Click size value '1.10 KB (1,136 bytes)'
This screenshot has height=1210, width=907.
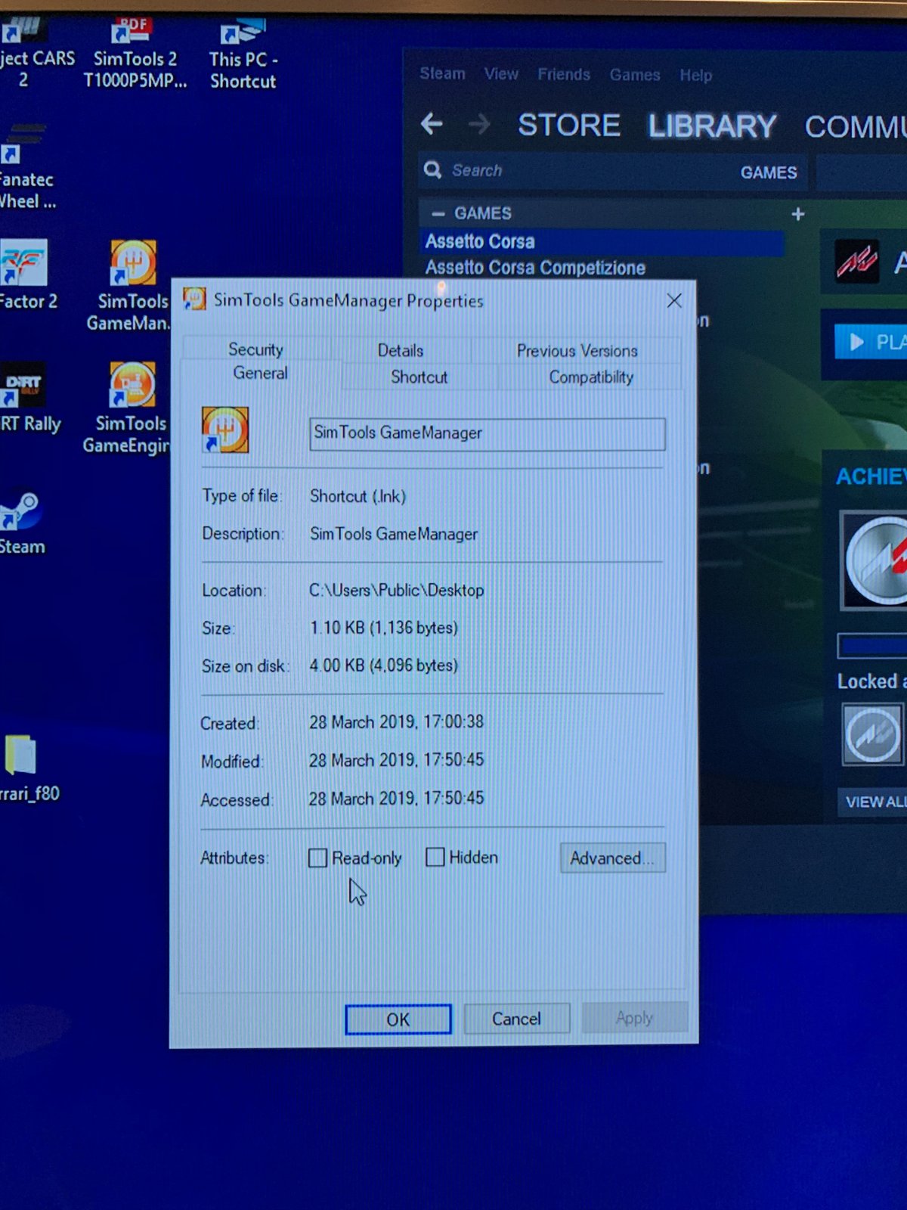384,628
